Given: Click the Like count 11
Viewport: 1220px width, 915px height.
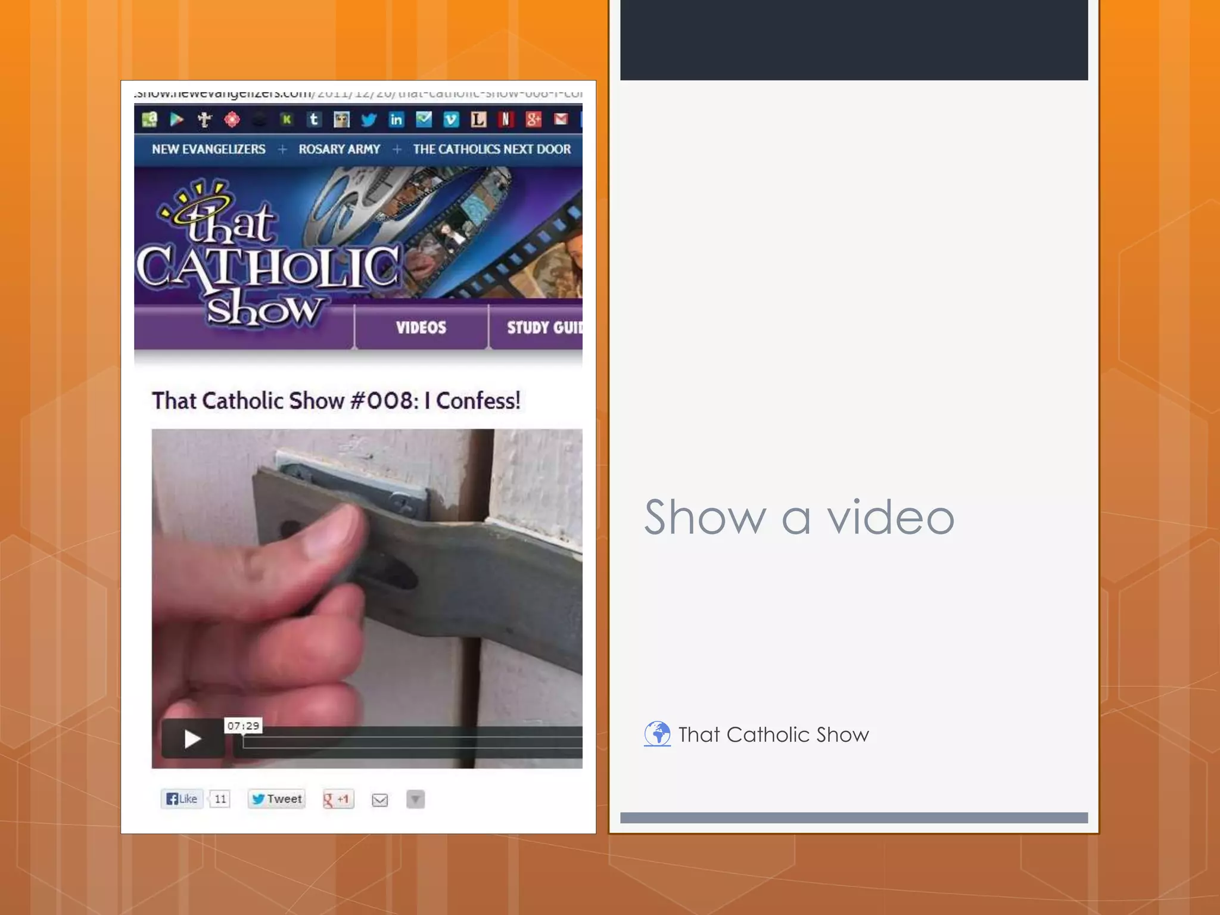Looking at the screenshot, I should click(x=220, y=799).
